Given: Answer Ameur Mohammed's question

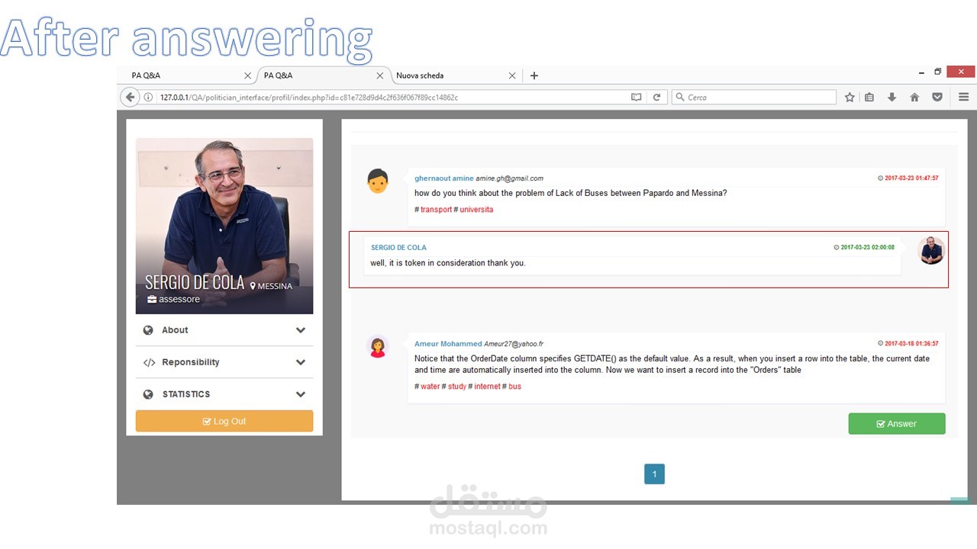Looking at the screenshot, I should (x=897, y=424).
